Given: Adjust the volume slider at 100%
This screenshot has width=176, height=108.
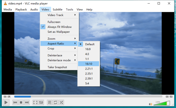Looking at the screenshot, I should pyautogui.click(x=162, y=103).
